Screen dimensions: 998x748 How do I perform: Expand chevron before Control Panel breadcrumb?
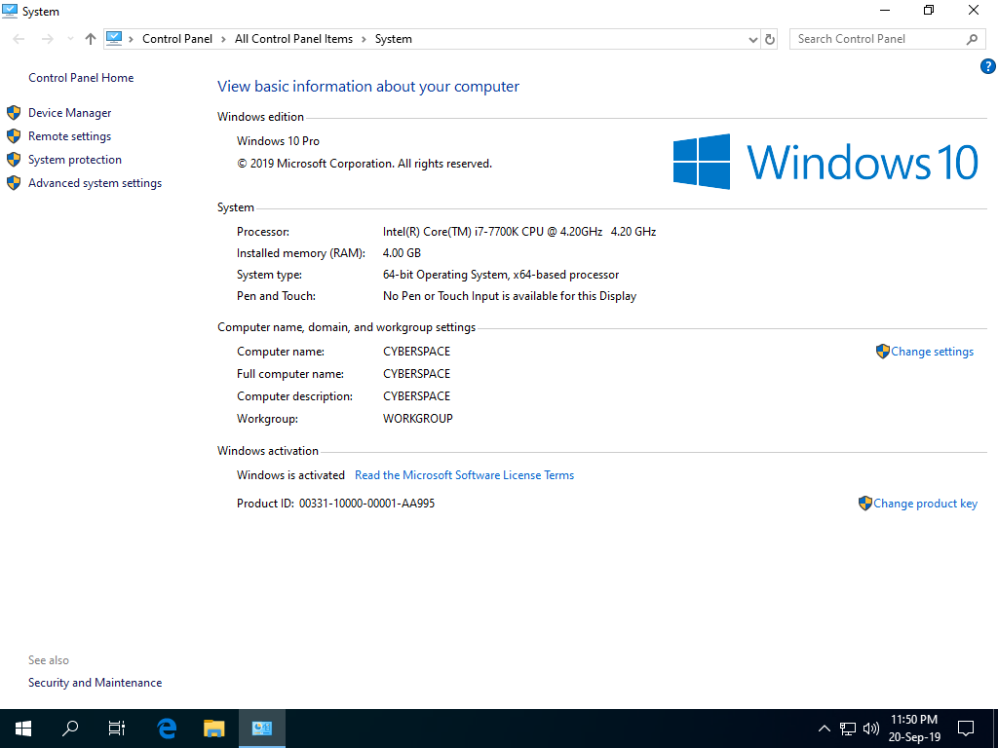[x=132, y=39]
